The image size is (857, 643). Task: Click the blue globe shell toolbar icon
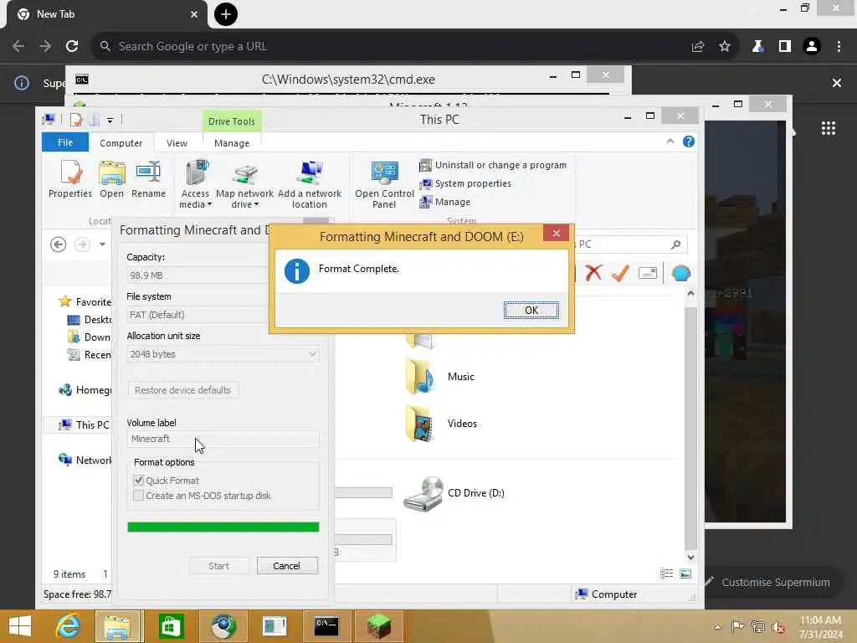coord(681,273)
